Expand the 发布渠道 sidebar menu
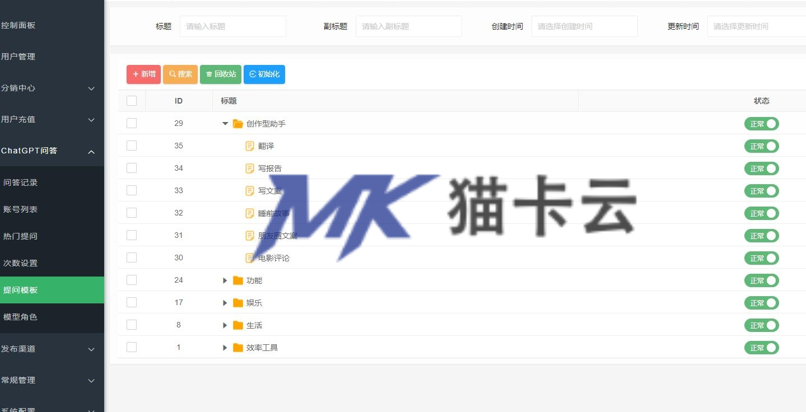Image resolution: width=806 pixels, height=412 pixels. click(52, 349)
